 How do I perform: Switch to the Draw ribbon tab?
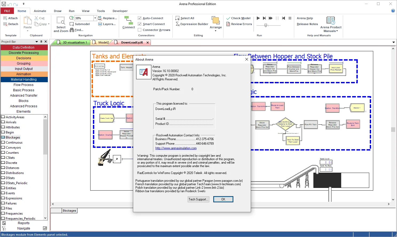pyautogui.click(x=58, y=11)
